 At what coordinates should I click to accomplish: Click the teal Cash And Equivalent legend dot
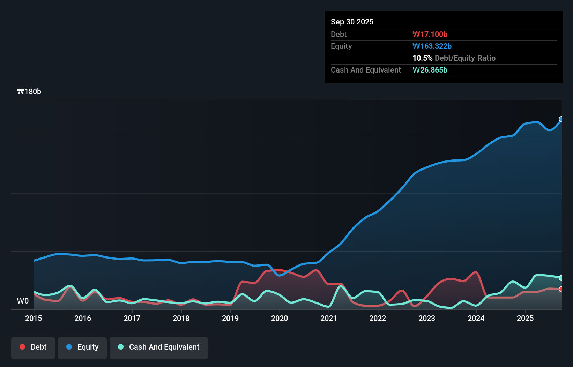(120, 347)
